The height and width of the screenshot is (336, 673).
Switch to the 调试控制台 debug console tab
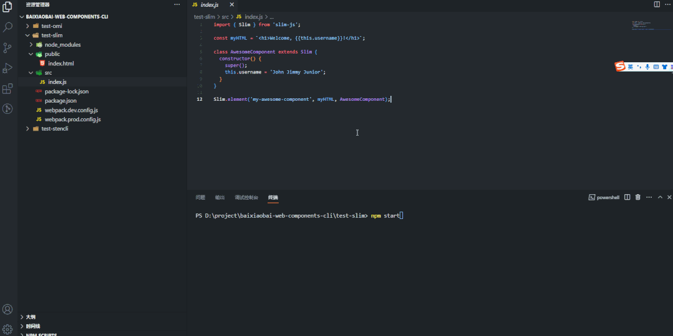coord(246,197)
